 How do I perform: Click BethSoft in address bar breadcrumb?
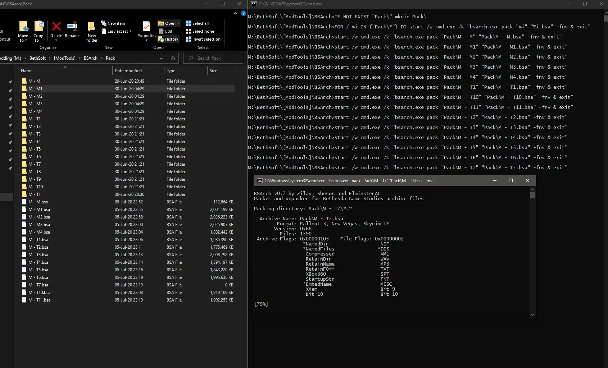tap(38, 58)
